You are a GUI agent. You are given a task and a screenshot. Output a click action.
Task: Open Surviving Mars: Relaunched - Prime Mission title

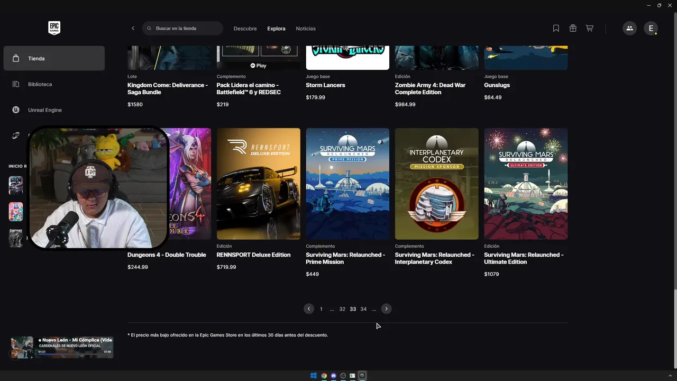coord(345,258)
